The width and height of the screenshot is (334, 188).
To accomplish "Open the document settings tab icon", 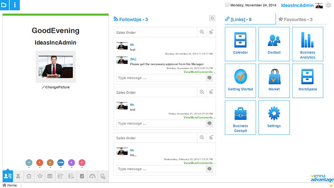I will point(103,176).
